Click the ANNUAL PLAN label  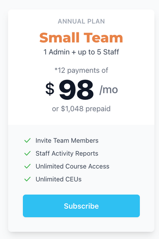tap(81, 21)
